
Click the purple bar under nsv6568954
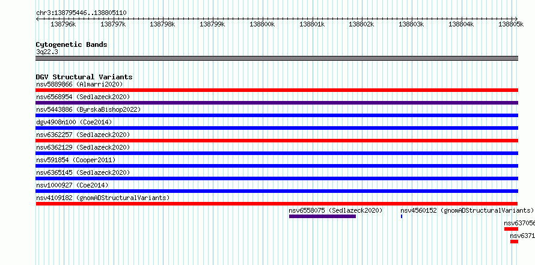coord(277,103)
